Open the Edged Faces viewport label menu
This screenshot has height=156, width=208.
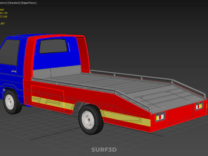29,3
